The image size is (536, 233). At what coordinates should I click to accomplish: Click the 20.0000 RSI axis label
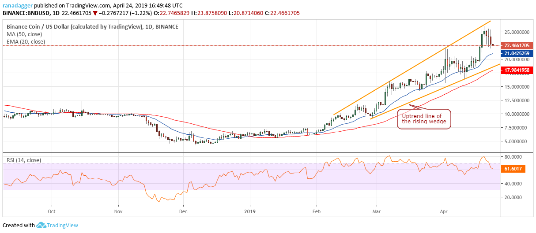point(513,198)
